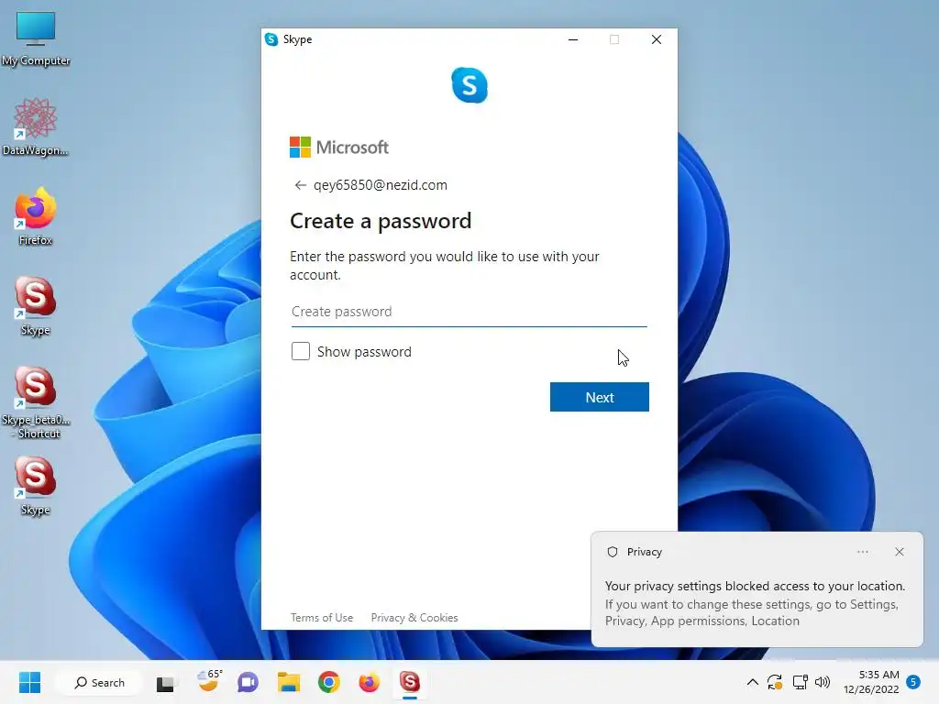This screenshot has height=704, width=939.
Task: Open notification center badge showing 5
Action: pyautogui.click(x=913, y=682)
